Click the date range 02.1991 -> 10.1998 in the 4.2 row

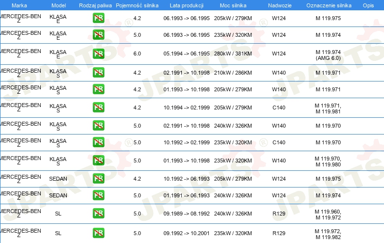(x=187, y=73)
